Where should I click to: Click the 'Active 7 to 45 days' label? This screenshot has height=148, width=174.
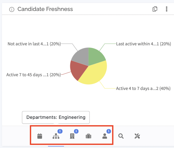[x=33, y=75]
